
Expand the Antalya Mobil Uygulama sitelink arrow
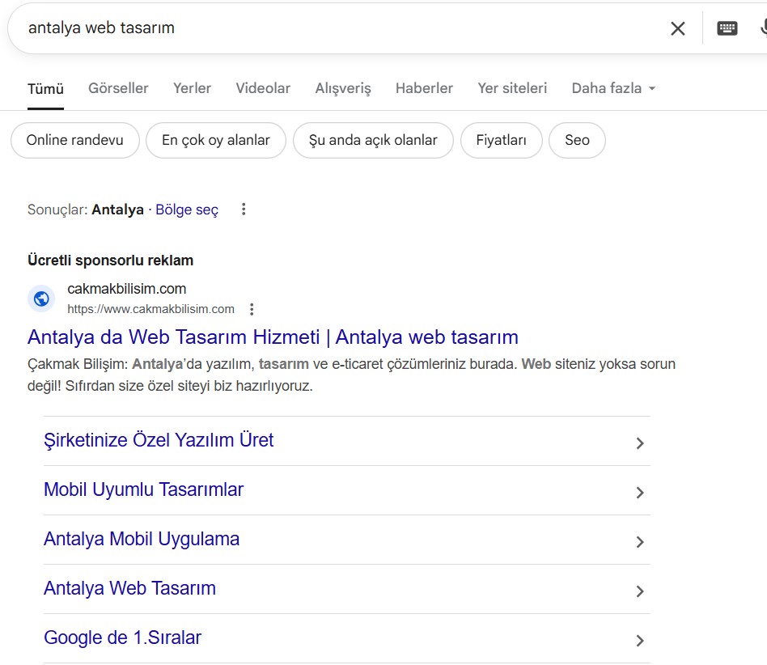639,542
